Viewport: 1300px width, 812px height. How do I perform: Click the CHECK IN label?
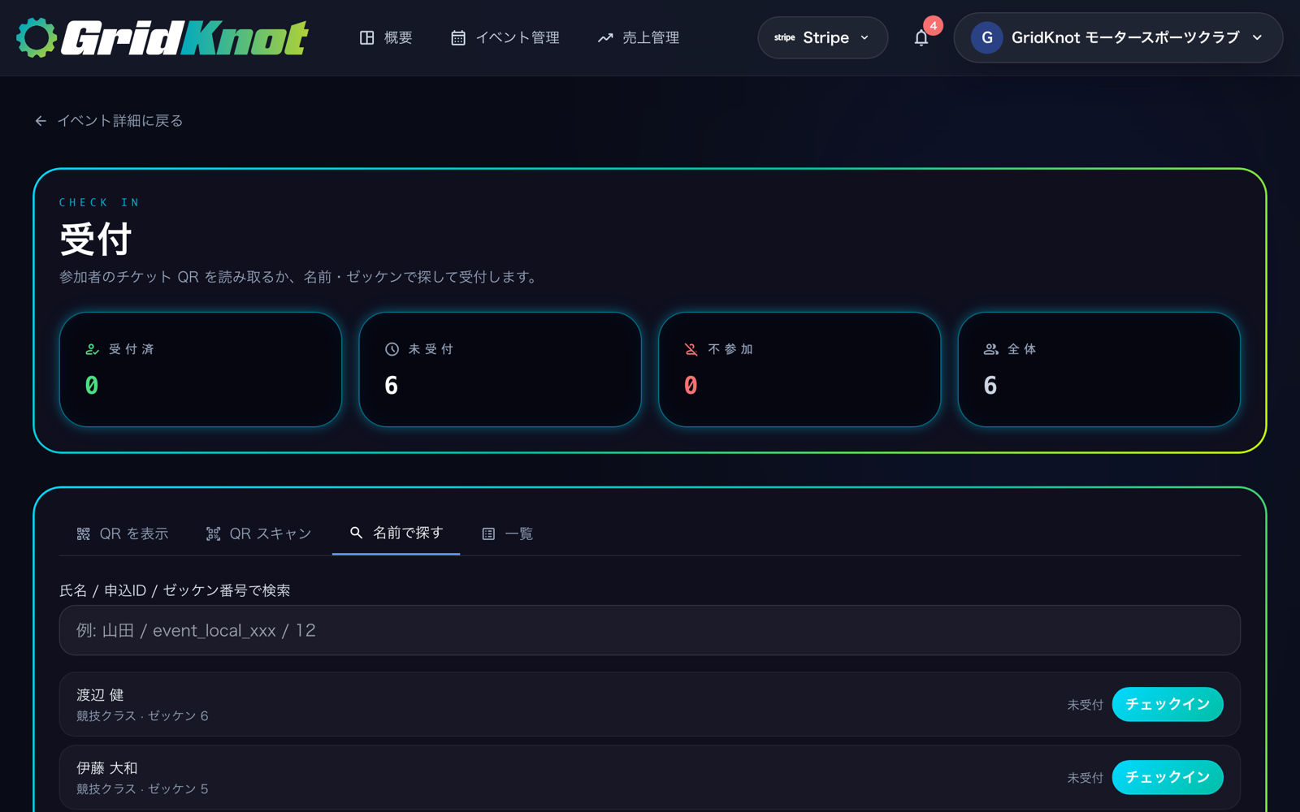99,202
